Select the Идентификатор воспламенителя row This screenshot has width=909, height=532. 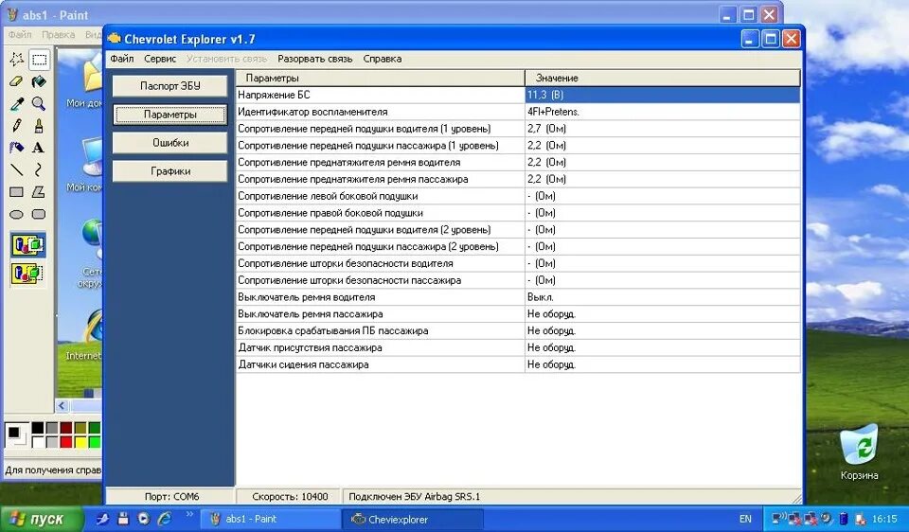pos(518,112)
